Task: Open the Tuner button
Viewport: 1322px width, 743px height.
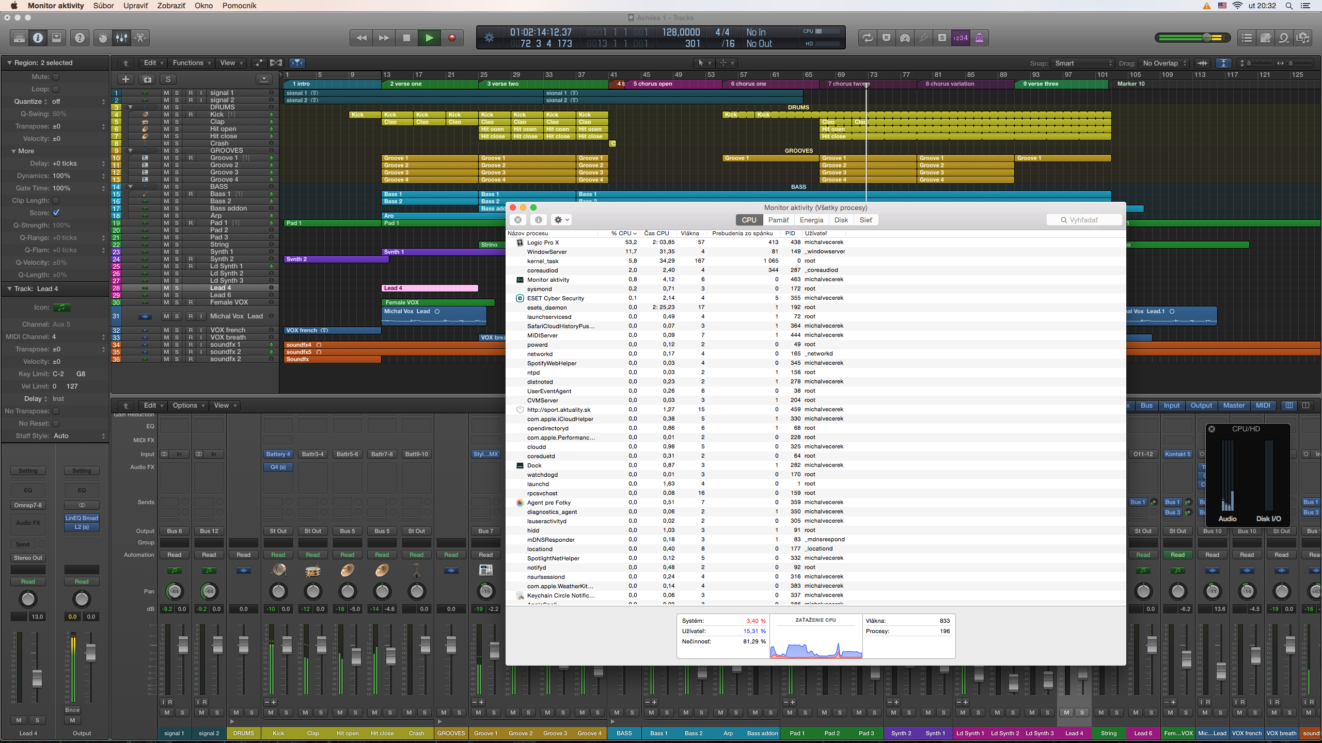Action: click(923, 38)
